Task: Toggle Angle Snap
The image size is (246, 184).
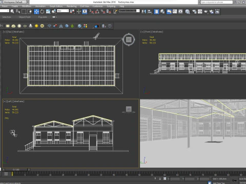Action: pos(97,11)
